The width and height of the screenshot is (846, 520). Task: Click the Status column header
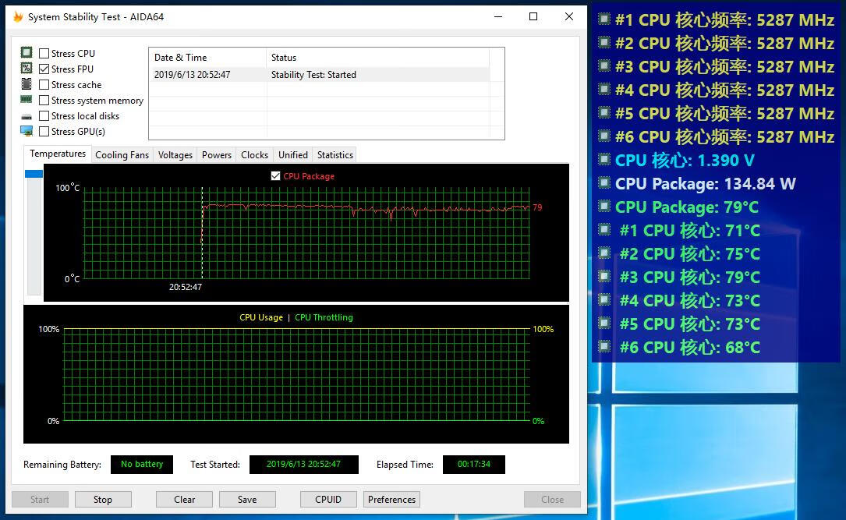pyautogui.click(x=377, y=57)
